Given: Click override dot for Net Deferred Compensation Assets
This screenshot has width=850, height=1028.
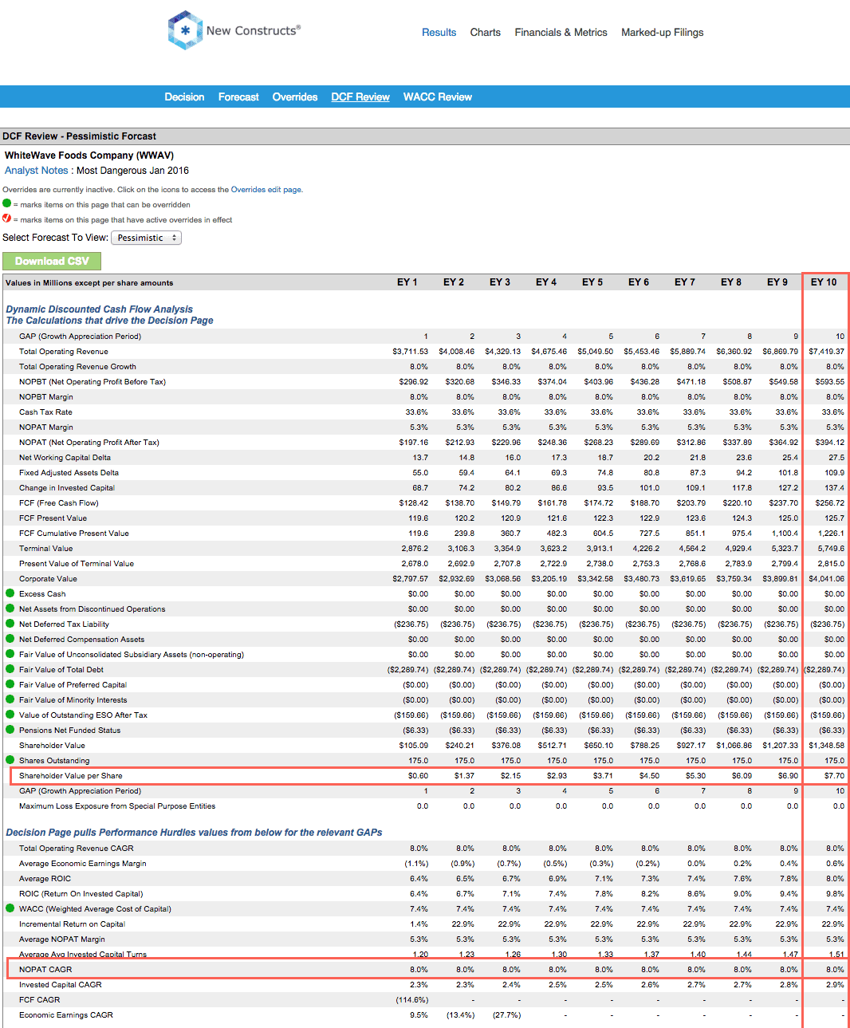Looking at the screenshot, I should [x=10, y=639].
